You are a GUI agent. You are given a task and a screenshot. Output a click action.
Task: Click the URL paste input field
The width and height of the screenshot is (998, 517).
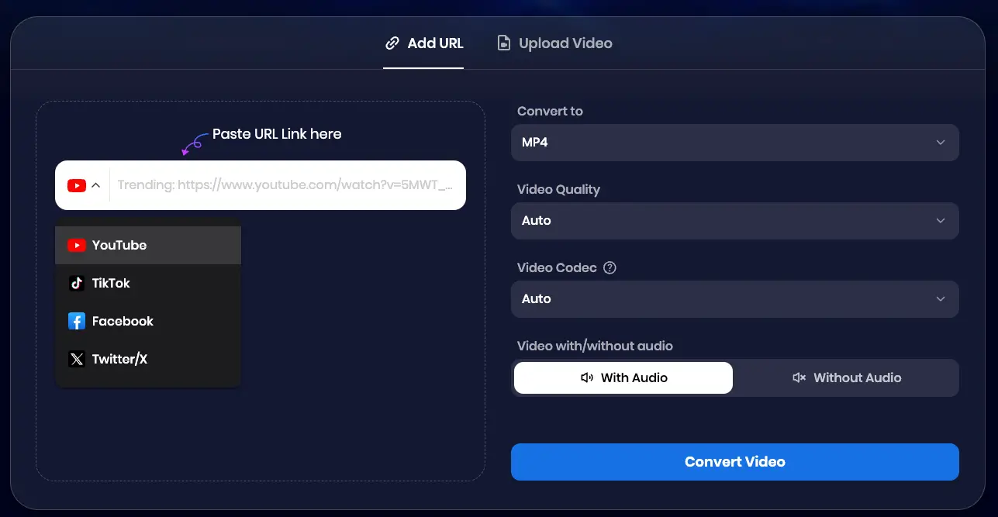287,185
